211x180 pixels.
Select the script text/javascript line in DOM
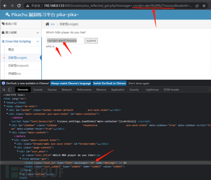coord(81,121)
